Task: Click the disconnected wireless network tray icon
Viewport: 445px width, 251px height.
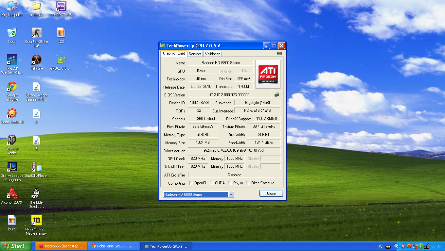Action: click(415, 246)
